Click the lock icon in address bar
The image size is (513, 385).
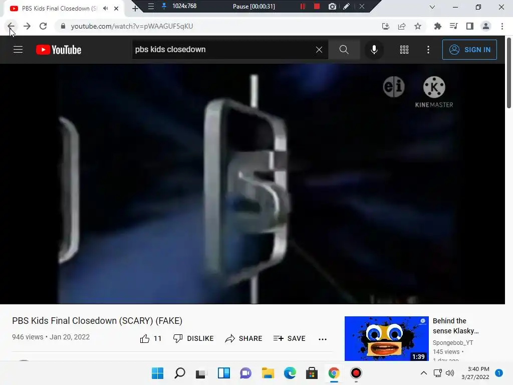pos(63,26)
